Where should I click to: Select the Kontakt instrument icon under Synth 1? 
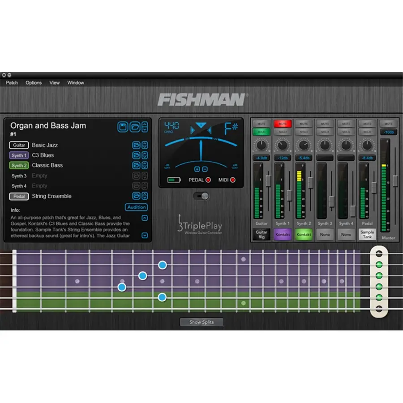point(283,234)
